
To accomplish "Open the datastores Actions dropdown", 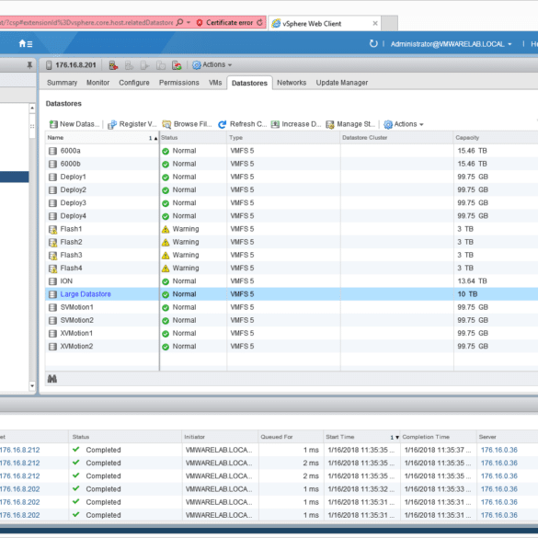I will [403, 124].
